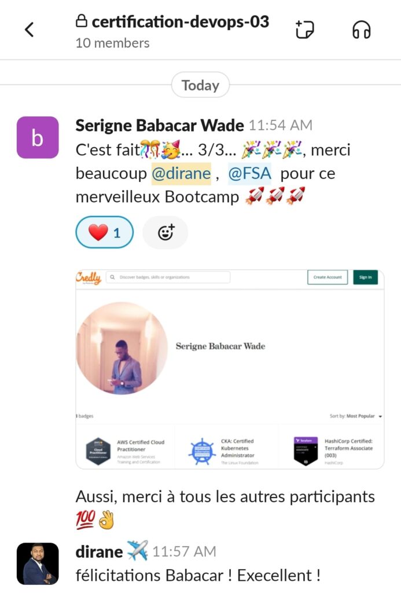Tap the @FSA mention
This screenshot has width=401, height=593.
click(x=249, y=174)
